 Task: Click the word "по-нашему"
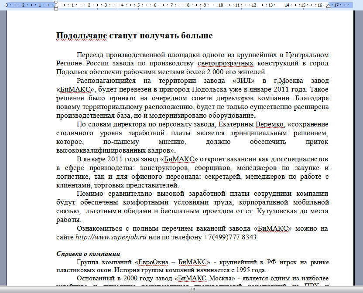pyautogui.click(x=121, y=142)
